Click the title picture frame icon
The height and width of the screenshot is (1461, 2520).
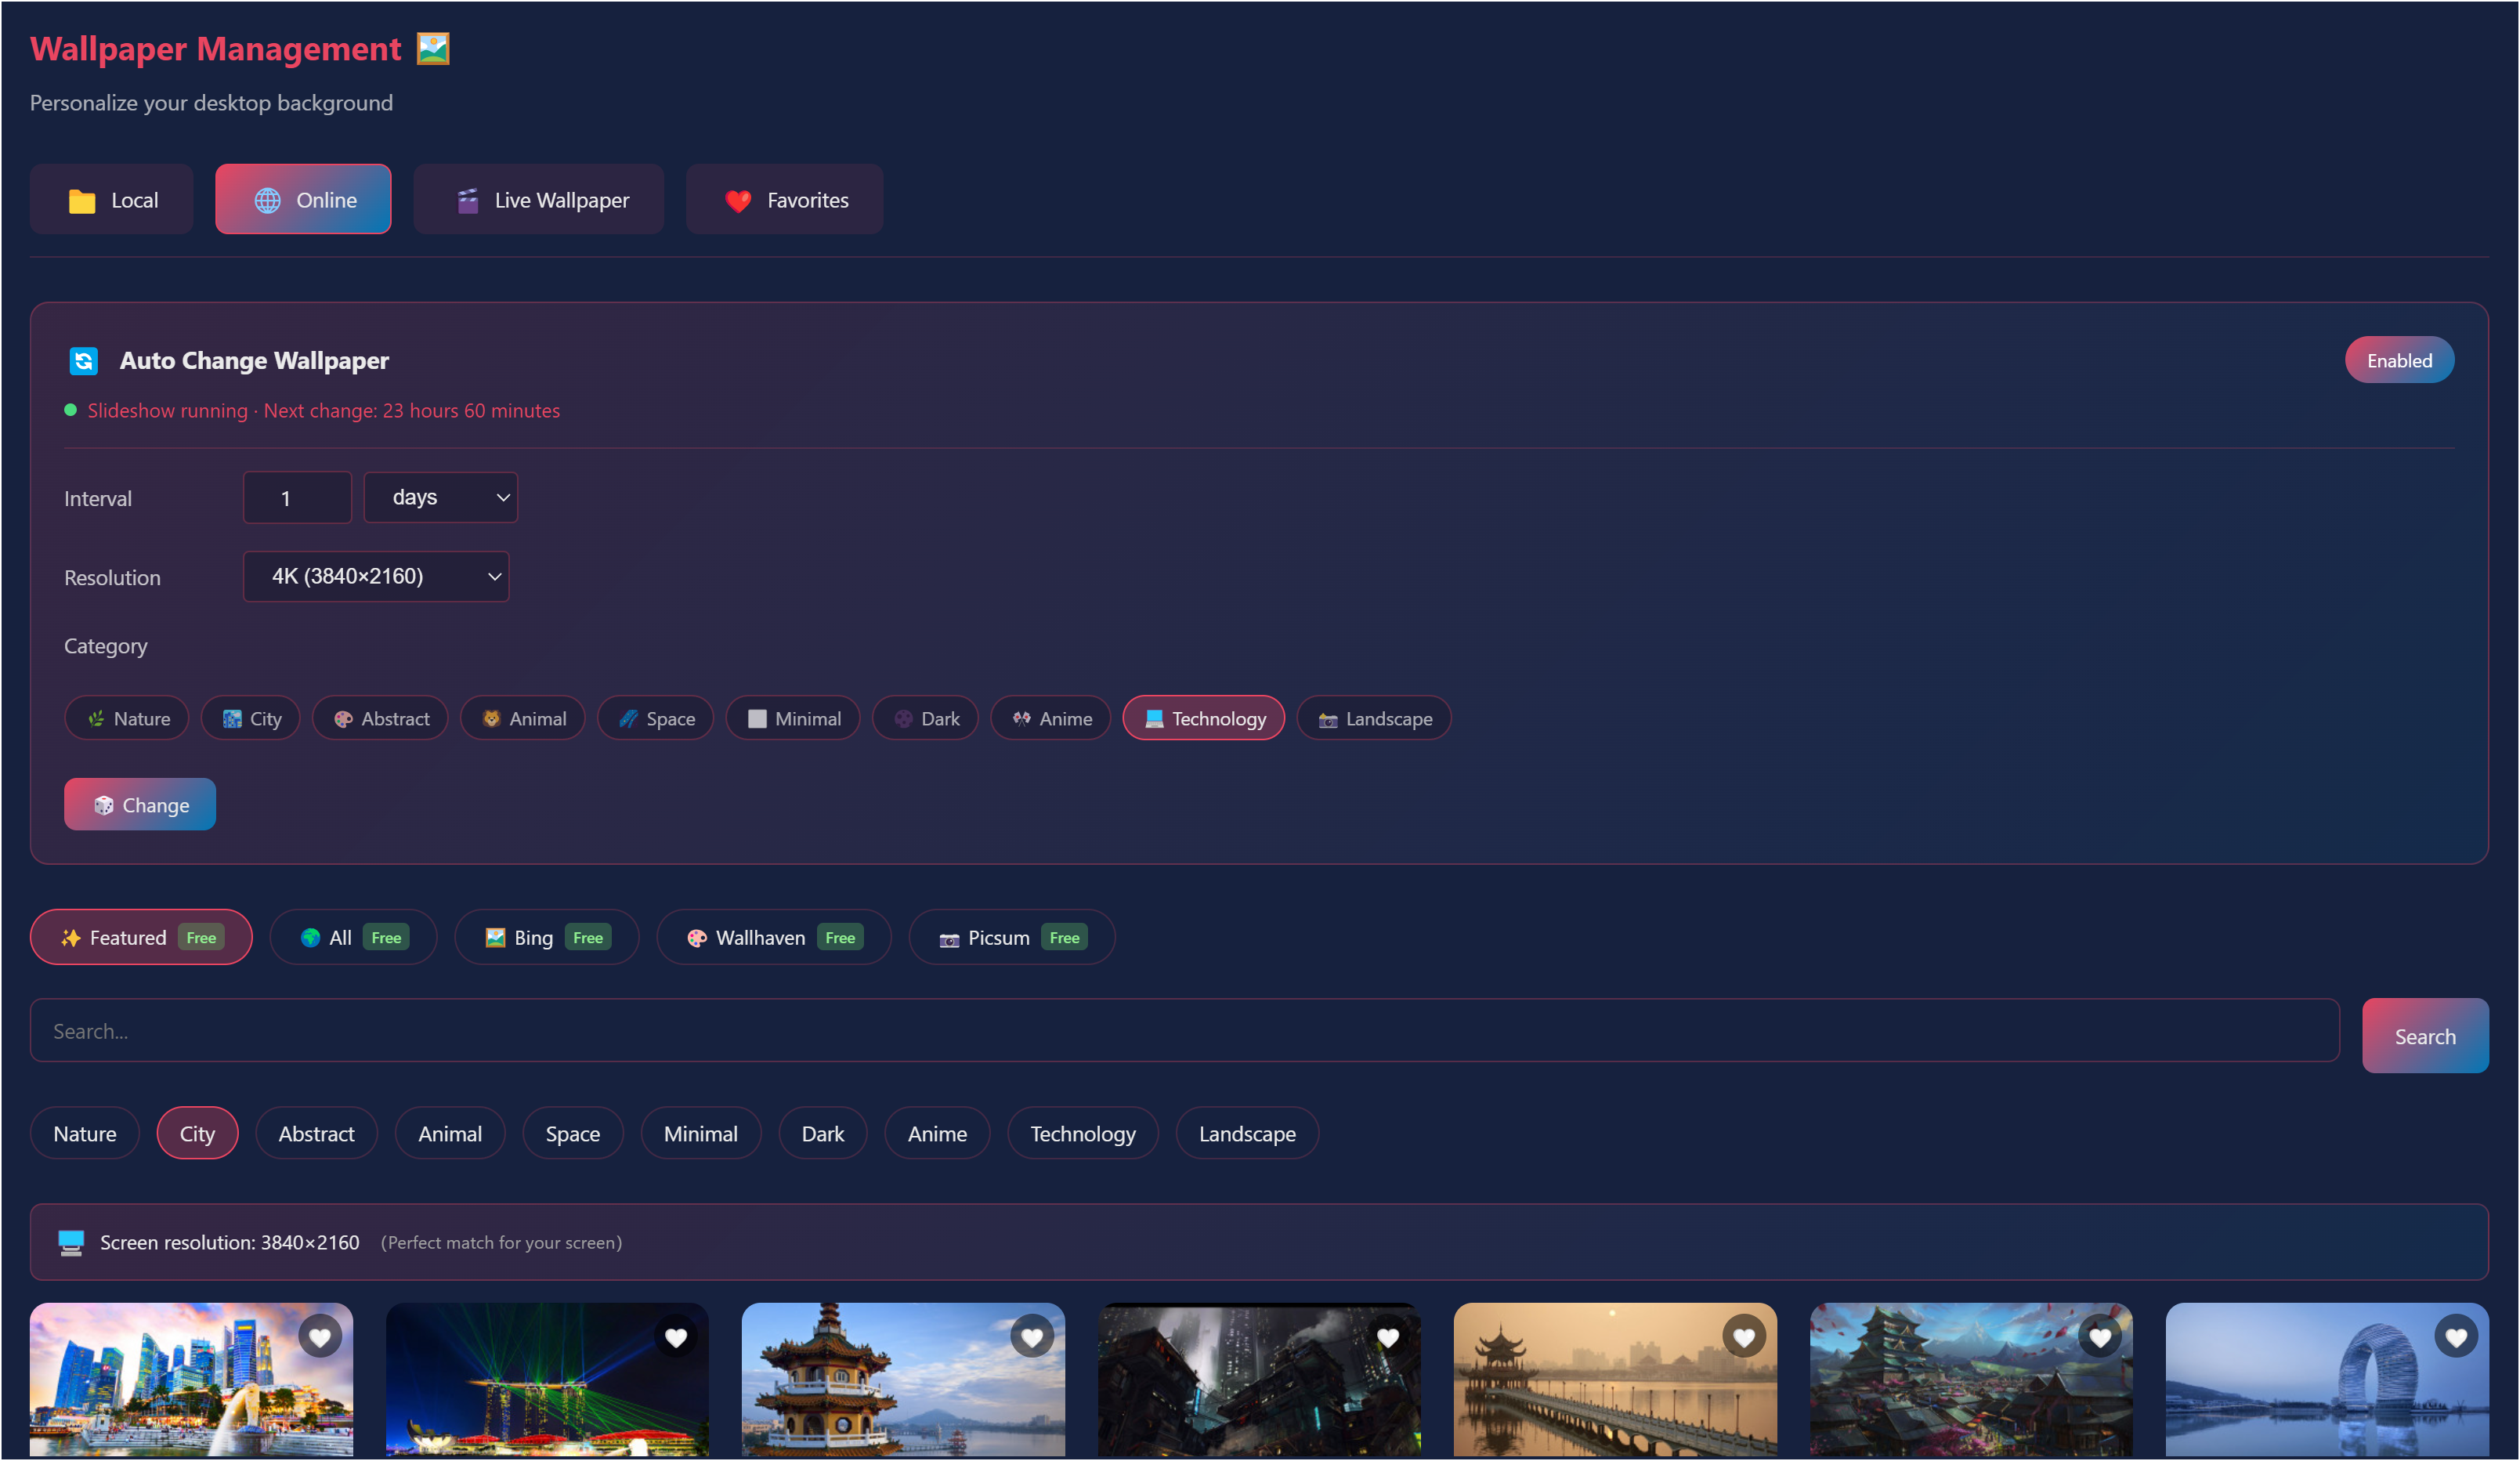pos(433,48)
